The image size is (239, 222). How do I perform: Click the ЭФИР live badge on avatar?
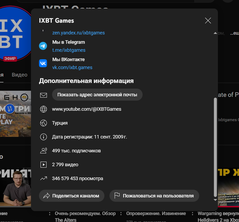click(x=10, y=59)
